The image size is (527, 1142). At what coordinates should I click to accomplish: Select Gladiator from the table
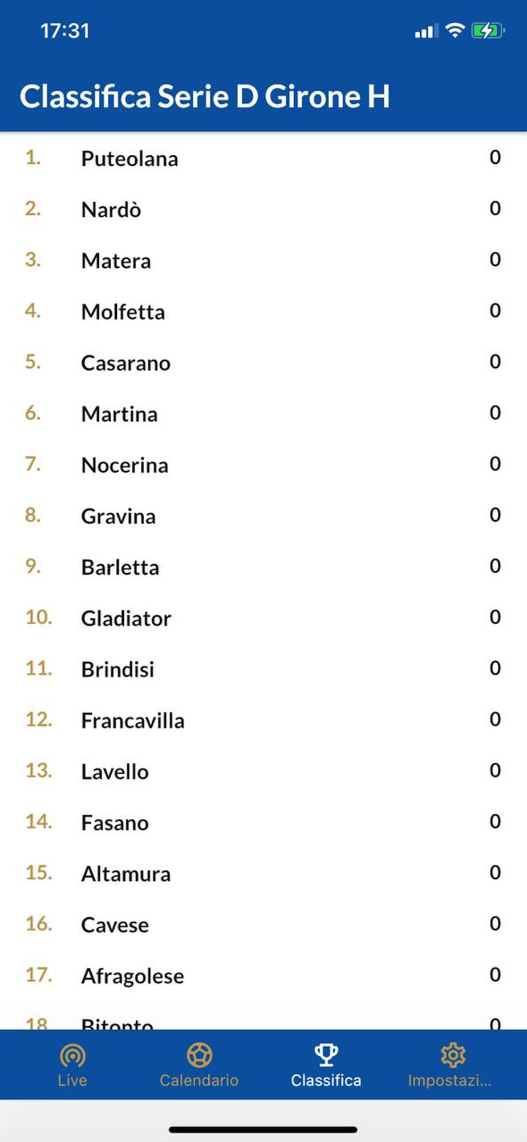263,618
